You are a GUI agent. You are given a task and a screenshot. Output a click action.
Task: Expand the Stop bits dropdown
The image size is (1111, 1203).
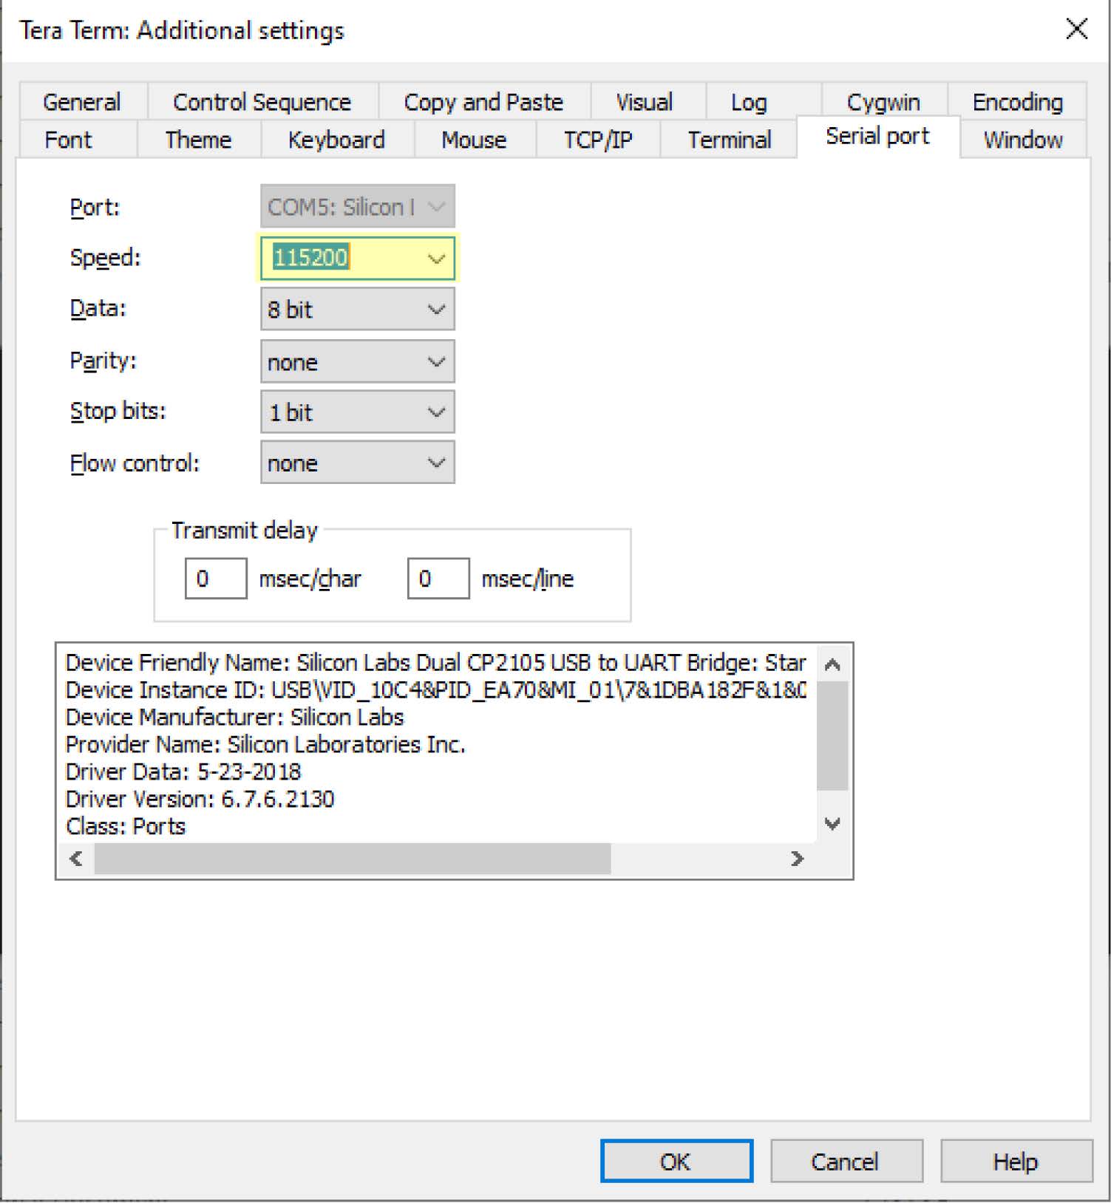click(x=436, y=412)
